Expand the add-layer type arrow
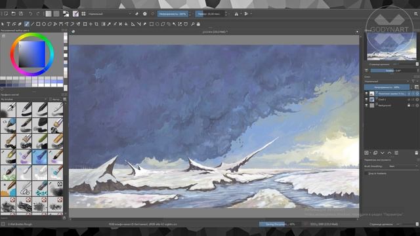The image size is (420, 236). point(370,153)
